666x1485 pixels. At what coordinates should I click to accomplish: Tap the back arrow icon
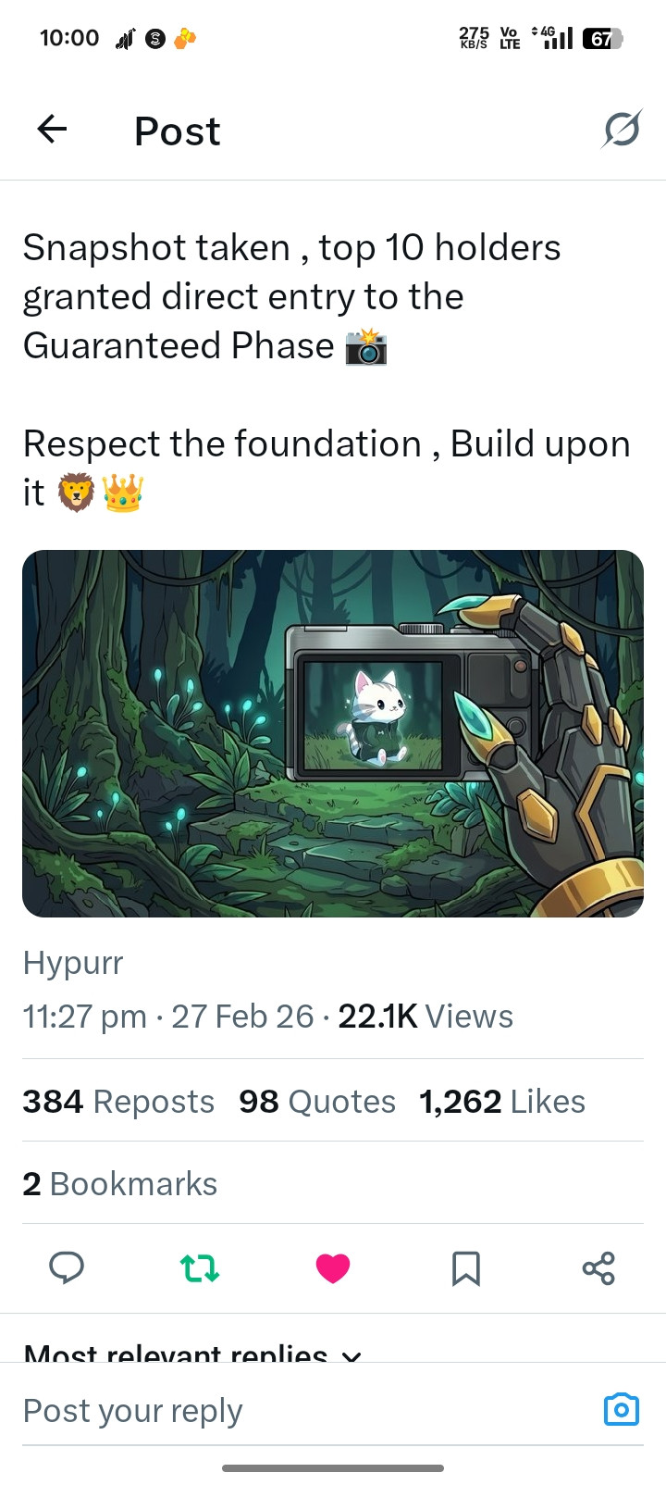(x=53, y=130)
